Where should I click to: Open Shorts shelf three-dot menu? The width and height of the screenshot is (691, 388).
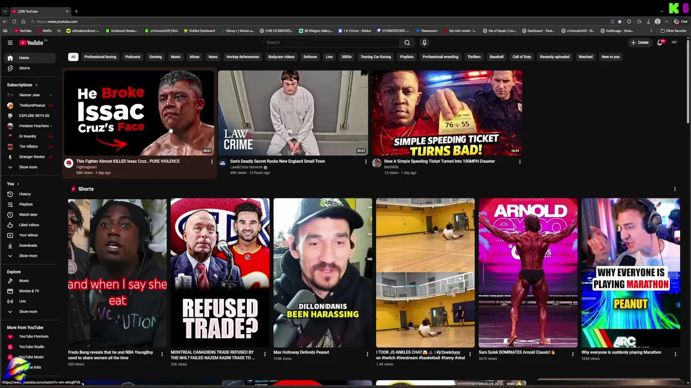675,189
